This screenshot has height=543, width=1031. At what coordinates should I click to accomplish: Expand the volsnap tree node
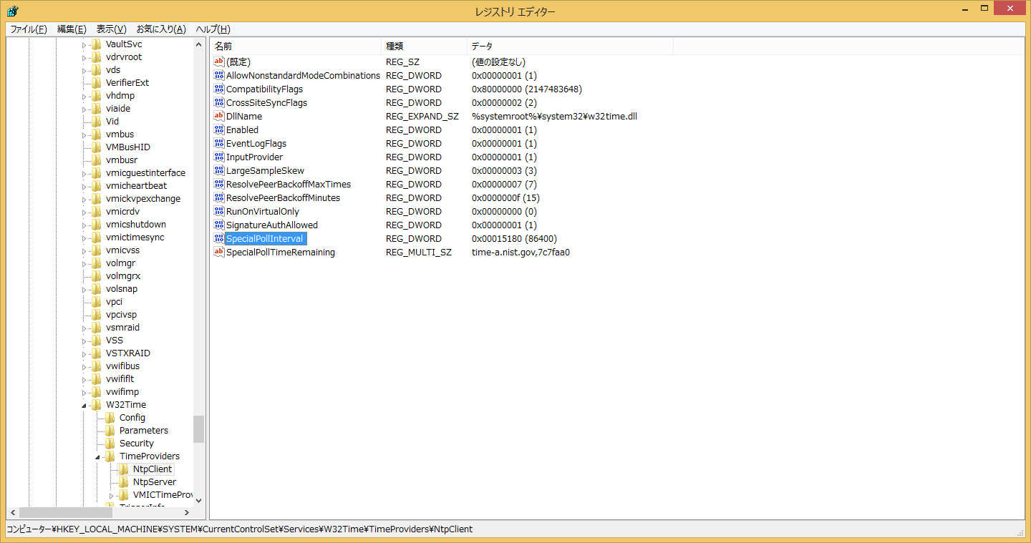[84, 289]
